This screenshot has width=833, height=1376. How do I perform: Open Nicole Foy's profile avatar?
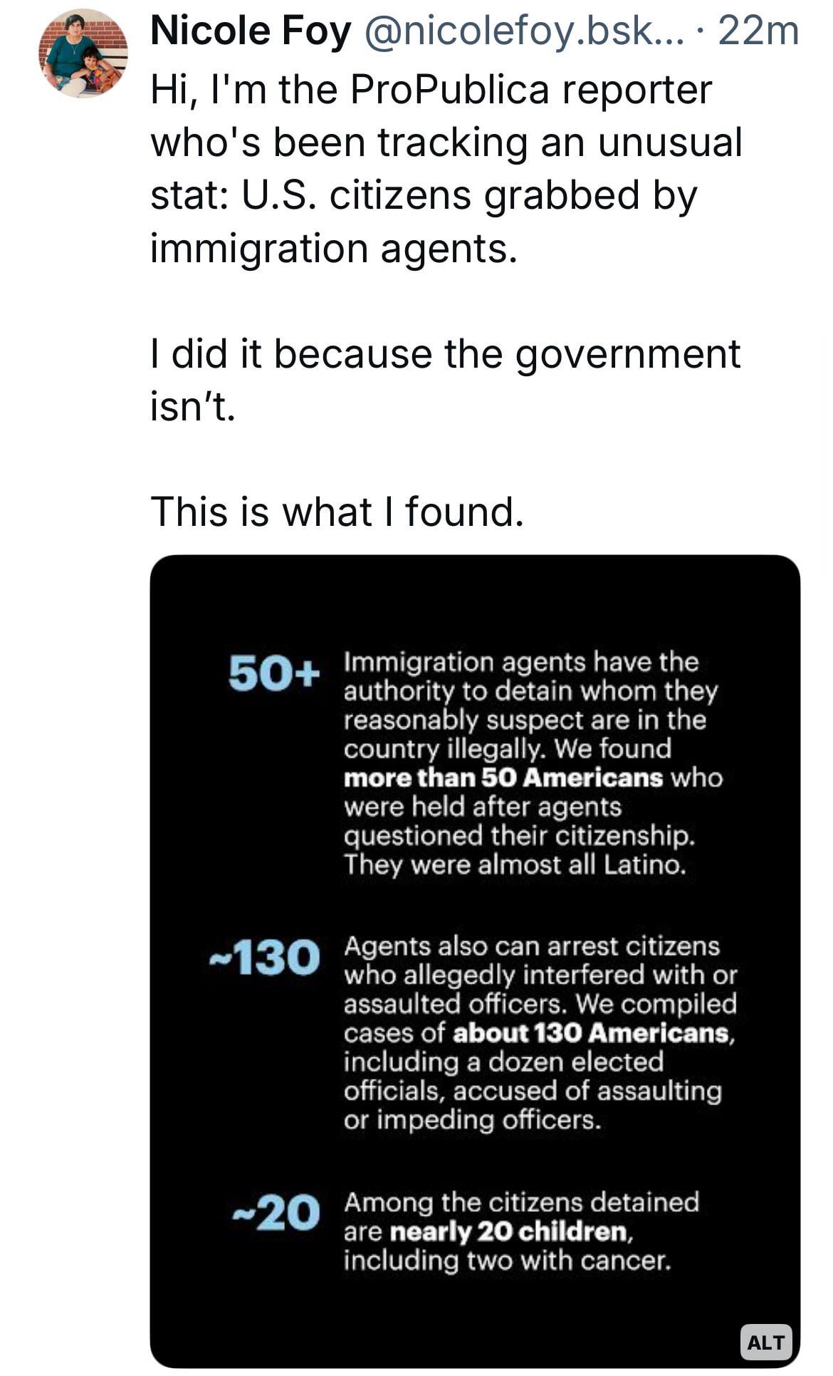pyautogui.click(x=83, y=54)
